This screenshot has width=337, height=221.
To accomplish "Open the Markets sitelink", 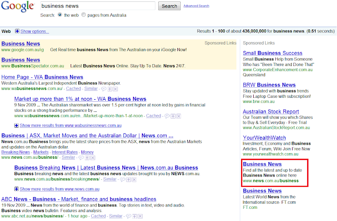I will coord(41,152).
